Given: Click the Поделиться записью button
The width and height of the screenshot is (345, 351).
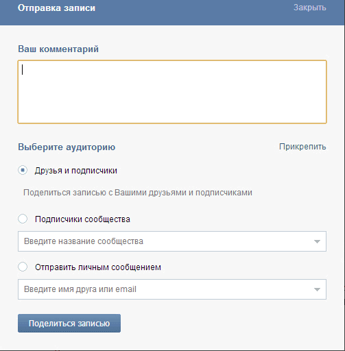Looking at the screenshot, I should tap(69, 323).
